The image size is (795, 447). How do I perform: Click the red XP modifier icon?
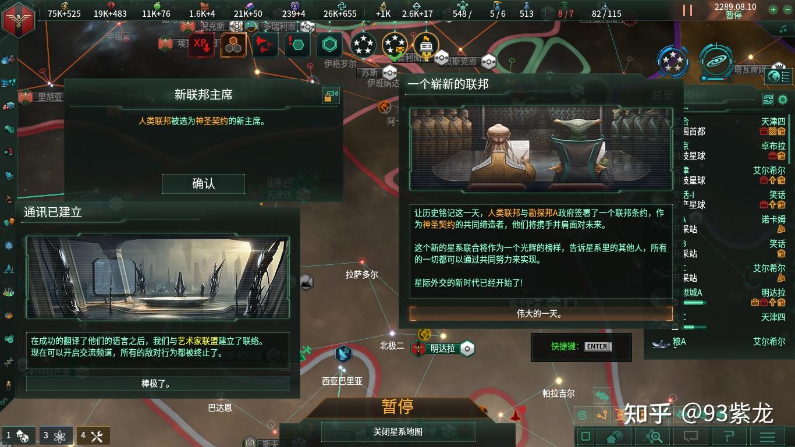(201, 44)
